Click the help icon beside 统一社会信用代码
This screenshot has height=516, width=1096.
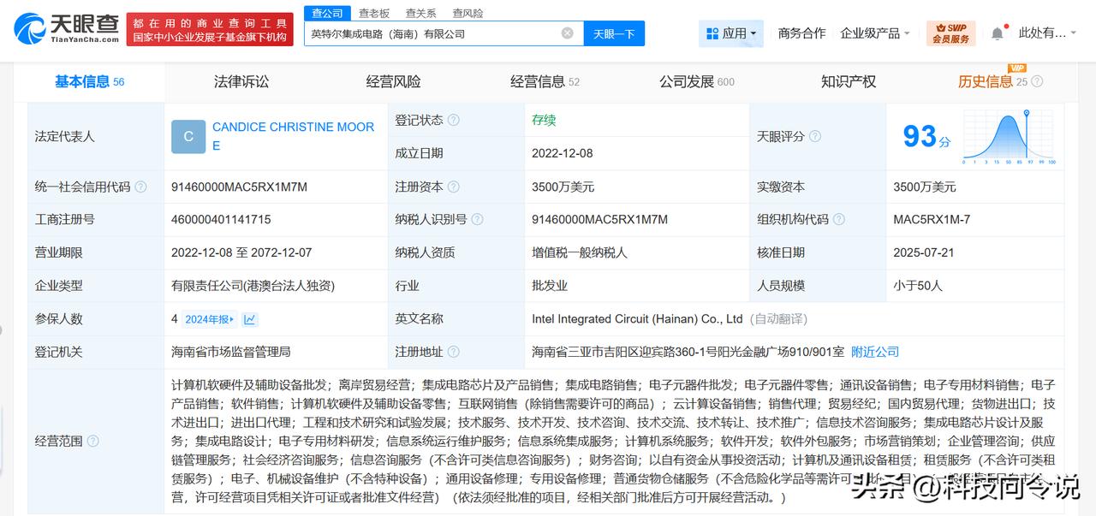pos(140,187)
